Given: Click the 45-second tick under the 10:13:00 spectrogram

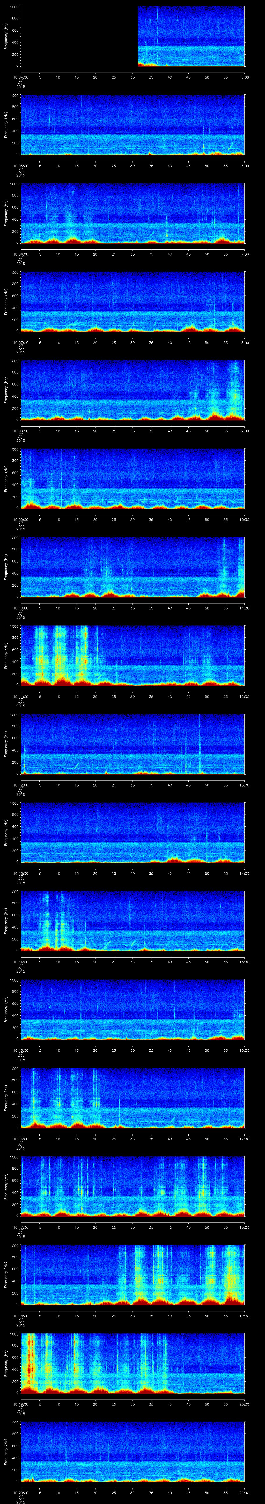Looking at the screenshot, I should click(189, 873).
